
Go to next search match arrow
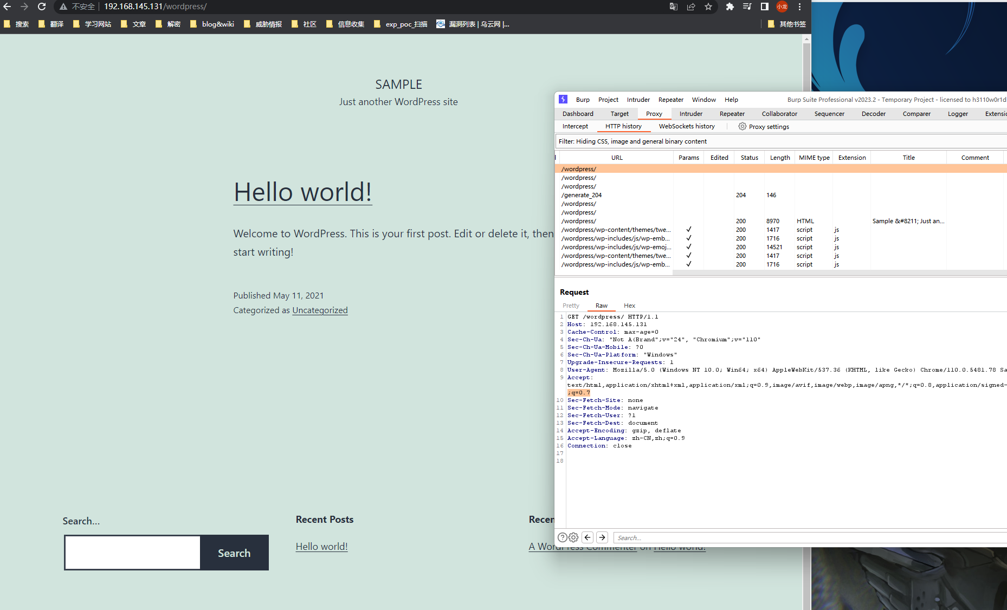coord(602,537)
